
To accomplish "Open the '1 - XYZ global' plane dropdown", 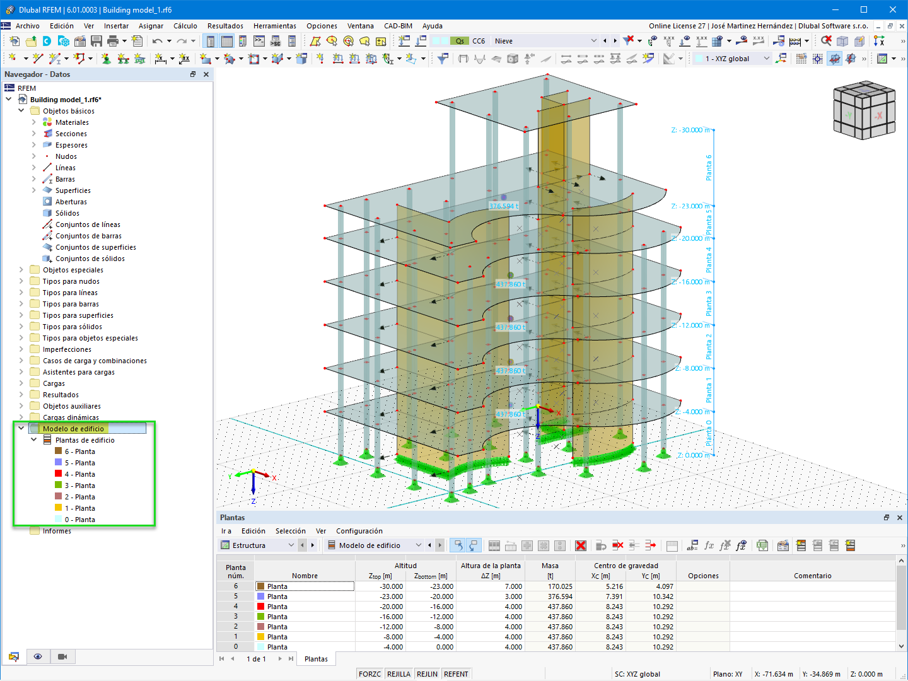I will click(767, 58).
